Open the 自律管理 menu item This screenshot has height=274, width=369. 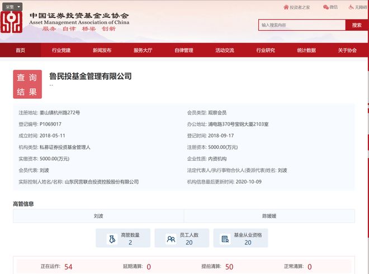tap(184, 50)
